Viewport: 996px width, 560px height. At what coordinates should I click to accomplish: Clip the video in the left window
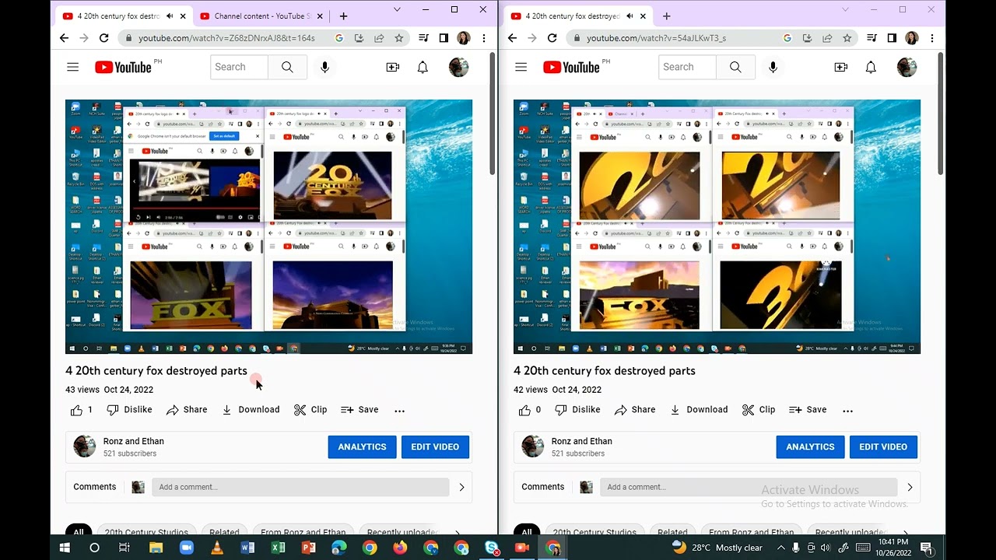[310, 410]
